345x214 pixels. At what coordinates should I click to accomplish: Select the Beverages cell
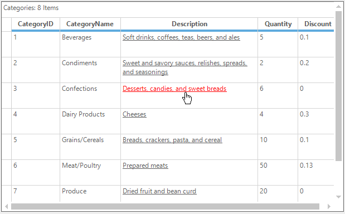click(90, 45)
